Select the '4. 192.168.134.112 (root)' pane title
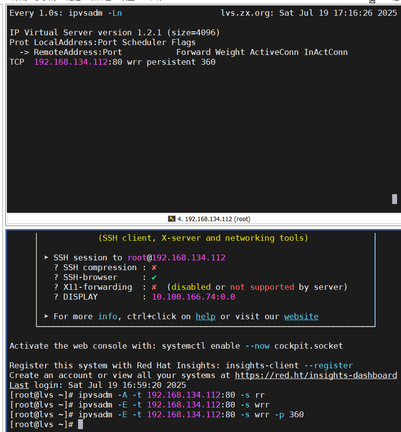 coord(214,219)
